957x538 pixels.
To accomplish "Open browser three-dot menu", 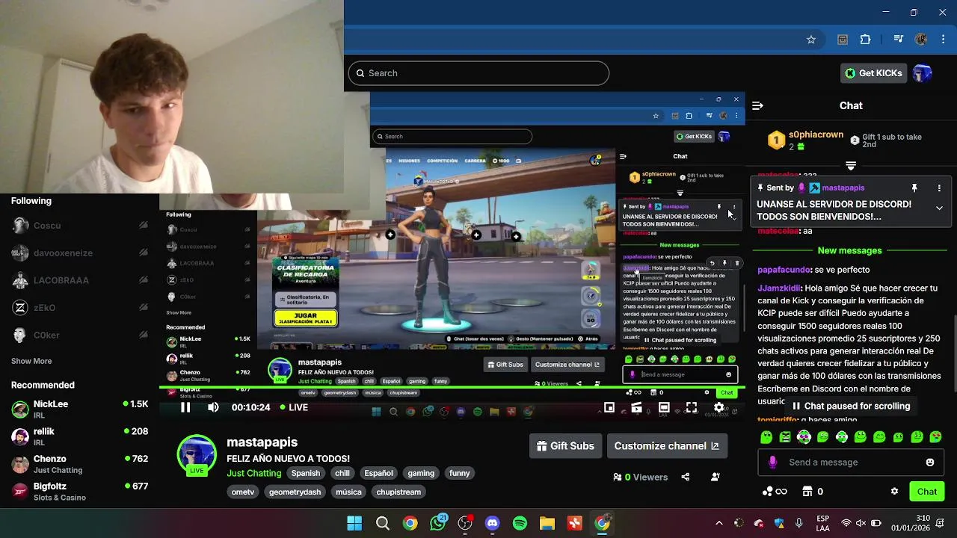I will [x=943, y=40].
